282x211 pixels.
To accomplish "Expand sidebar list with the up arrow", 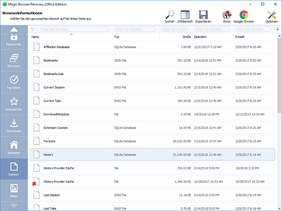I will point(14,29).
